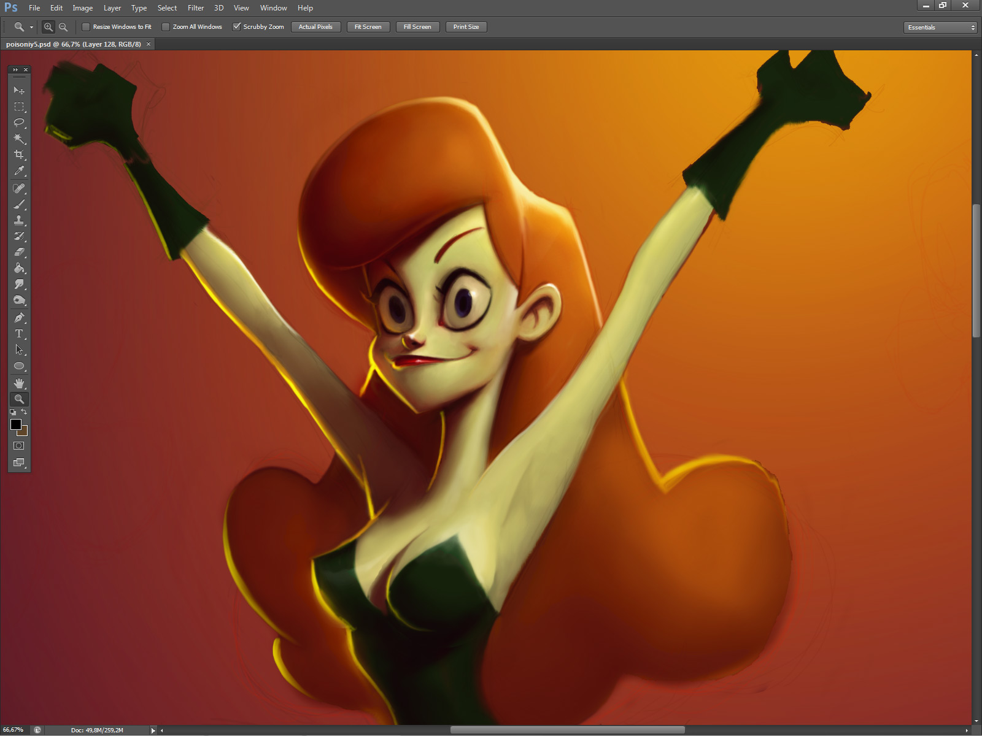Select the Brush tool

(19, 204)
